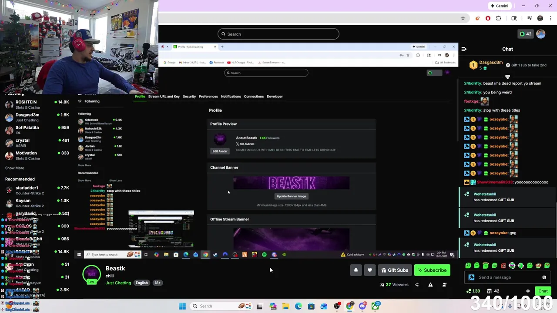Viewport: 557px width, 313px height.
Task: Open crystal ASMR channel in sidebar
Action: coord(37,143)
